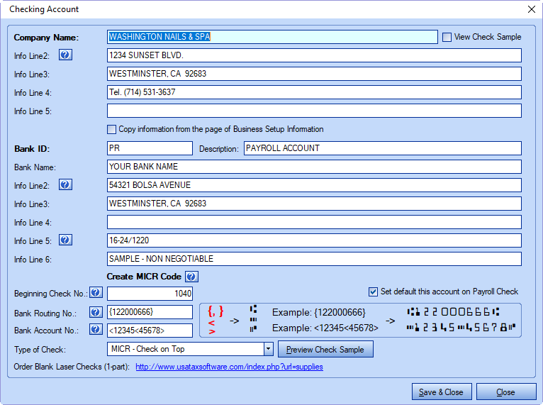The height and width of the screenshot is (405, 543).
Task: Click the Bank Name text field
Action: coord(314,167)
